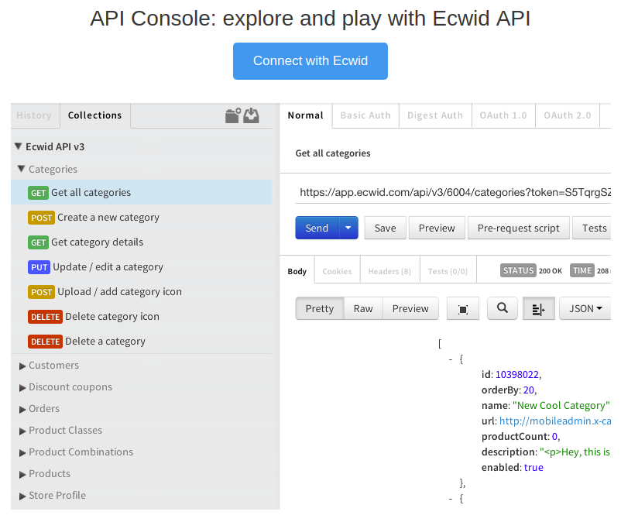This screenshot has height=529, width=621.
Task: Open the Delete category icon request
Action: [x=142, y=316]
